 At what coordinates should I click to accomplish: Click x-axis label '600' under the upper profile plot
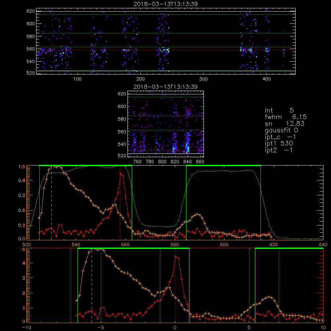pyautogui.click(x=224, y=245)
